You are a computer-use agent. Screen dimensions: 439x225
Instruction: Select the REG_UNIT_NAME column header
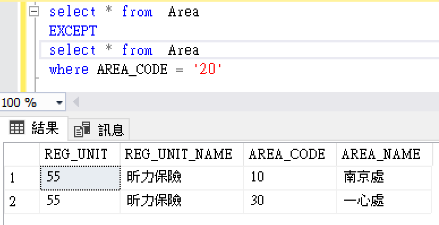(x=182, y=154)
